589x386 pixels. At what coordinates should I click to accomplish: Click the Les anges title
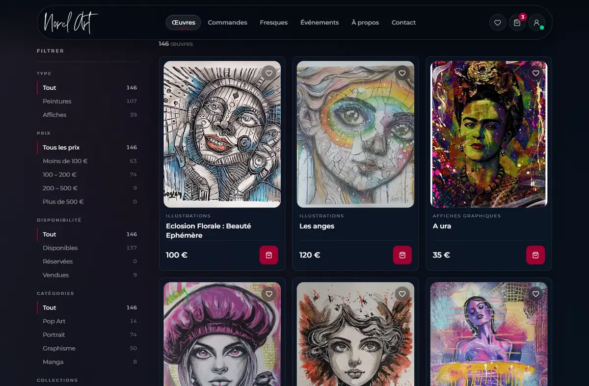pyautogui.click(x=317, y=226)
